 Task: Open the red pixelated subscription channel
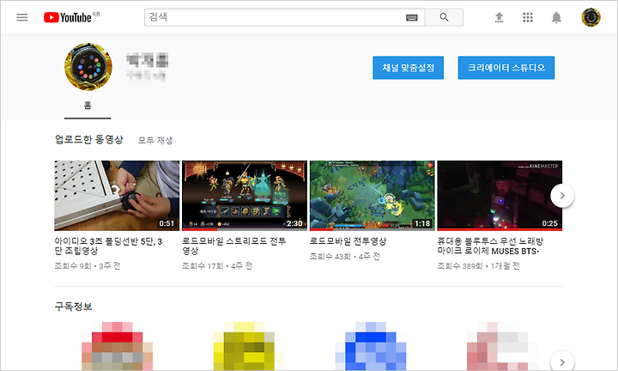[117, 346]
